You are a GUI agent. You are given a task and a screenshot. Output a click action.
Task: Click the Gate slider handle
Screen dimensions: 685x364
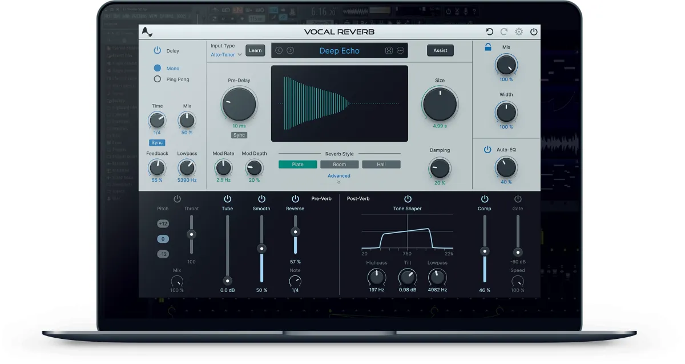[518, 252]
